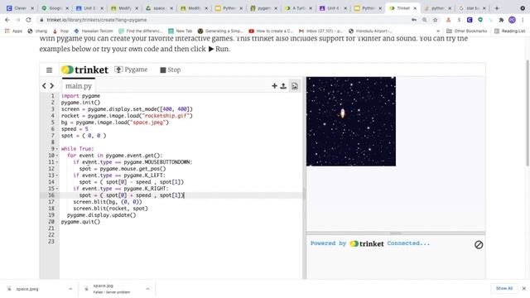This screenshot has height=298, width=530.
Task: Open the Chrome profile avatar
Action: click(x=512, y=20)
